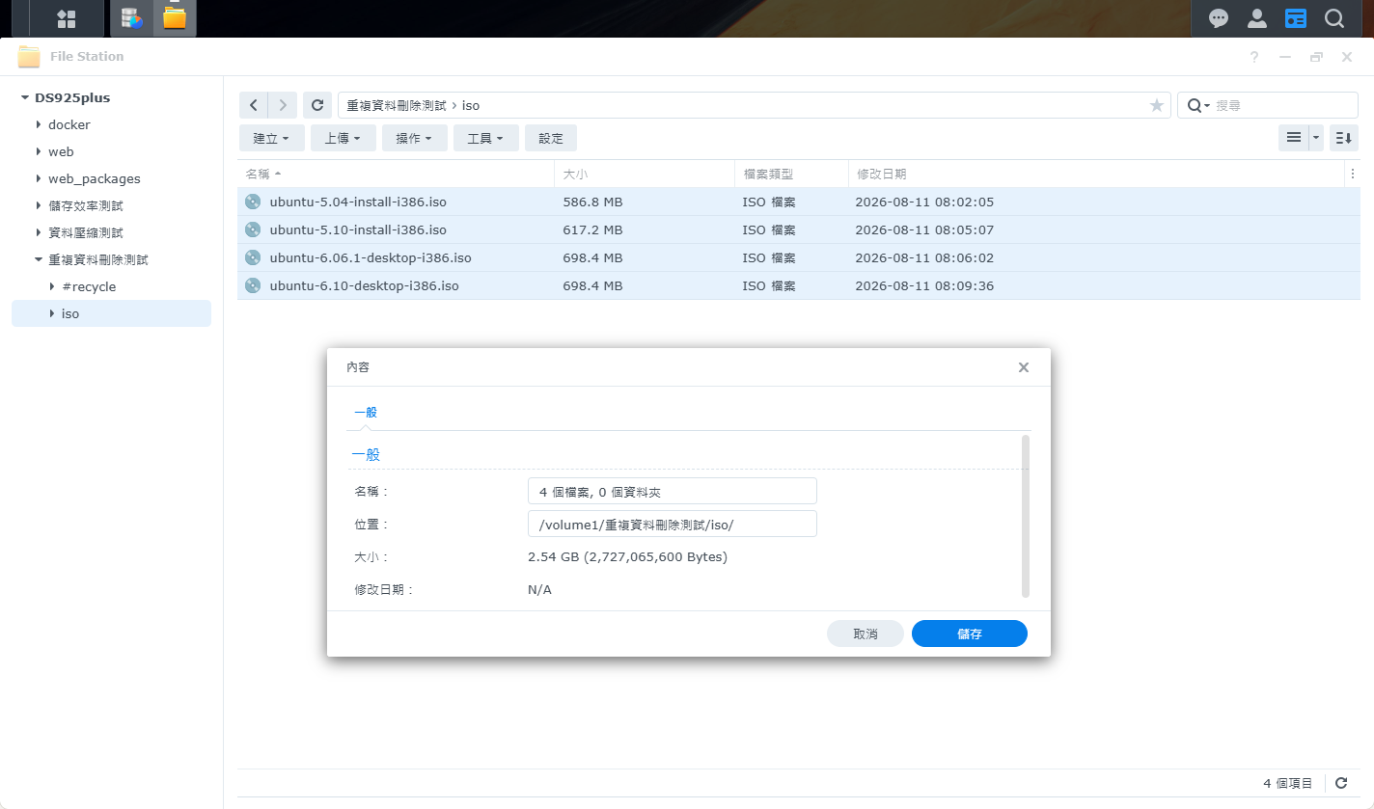Click the disc icon of ubuntu-6.10-desktop-i386.iso

click(253, 285)
